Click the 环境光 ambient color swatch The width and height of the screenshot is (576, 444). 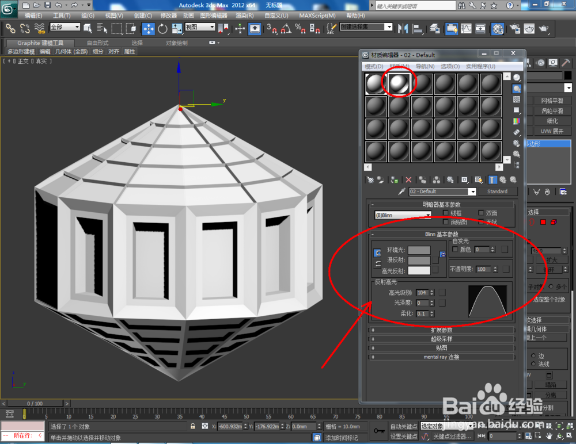click(419, 250)
